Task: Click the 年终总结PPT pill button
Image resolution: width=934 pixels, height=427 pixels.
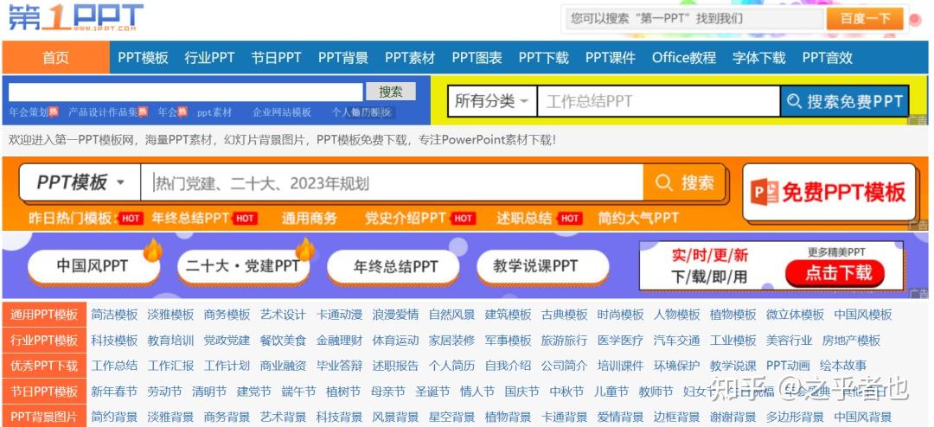Action: click(393, 266)
